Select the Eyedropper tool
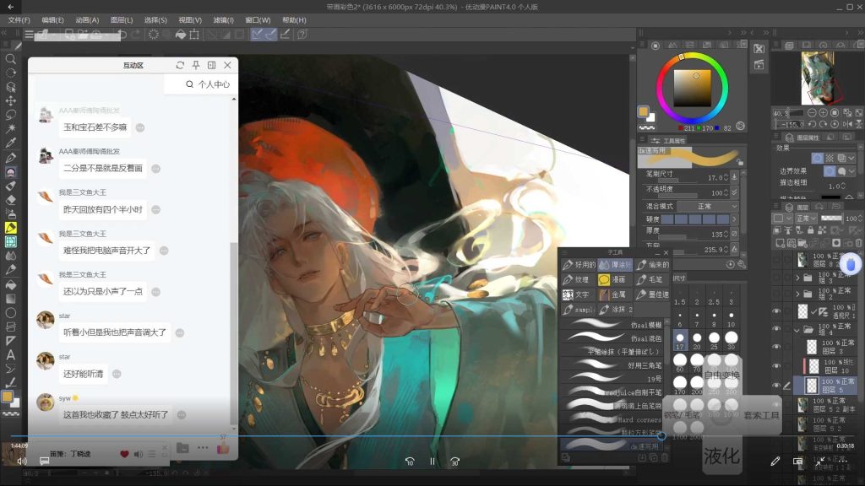The height and width of the screenshot is (486, 865). click(10, 143)
